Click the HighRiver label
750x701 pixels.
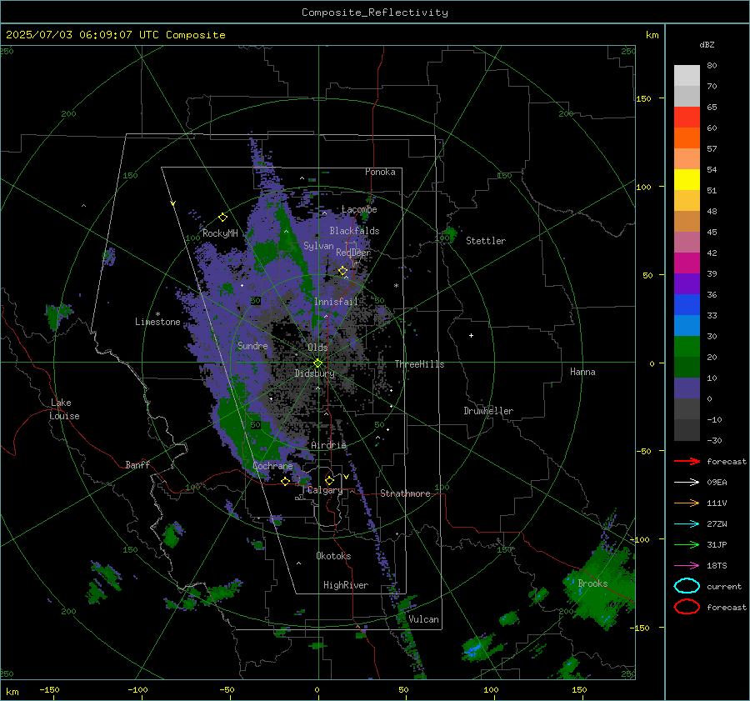[346, 585]
